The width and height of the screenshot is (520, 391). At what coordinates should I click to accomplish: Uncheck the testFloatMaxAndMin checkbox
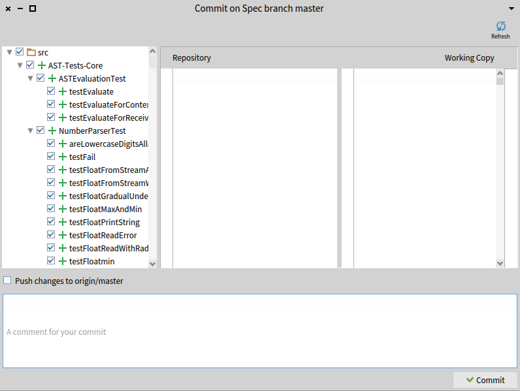pos(51,209)
